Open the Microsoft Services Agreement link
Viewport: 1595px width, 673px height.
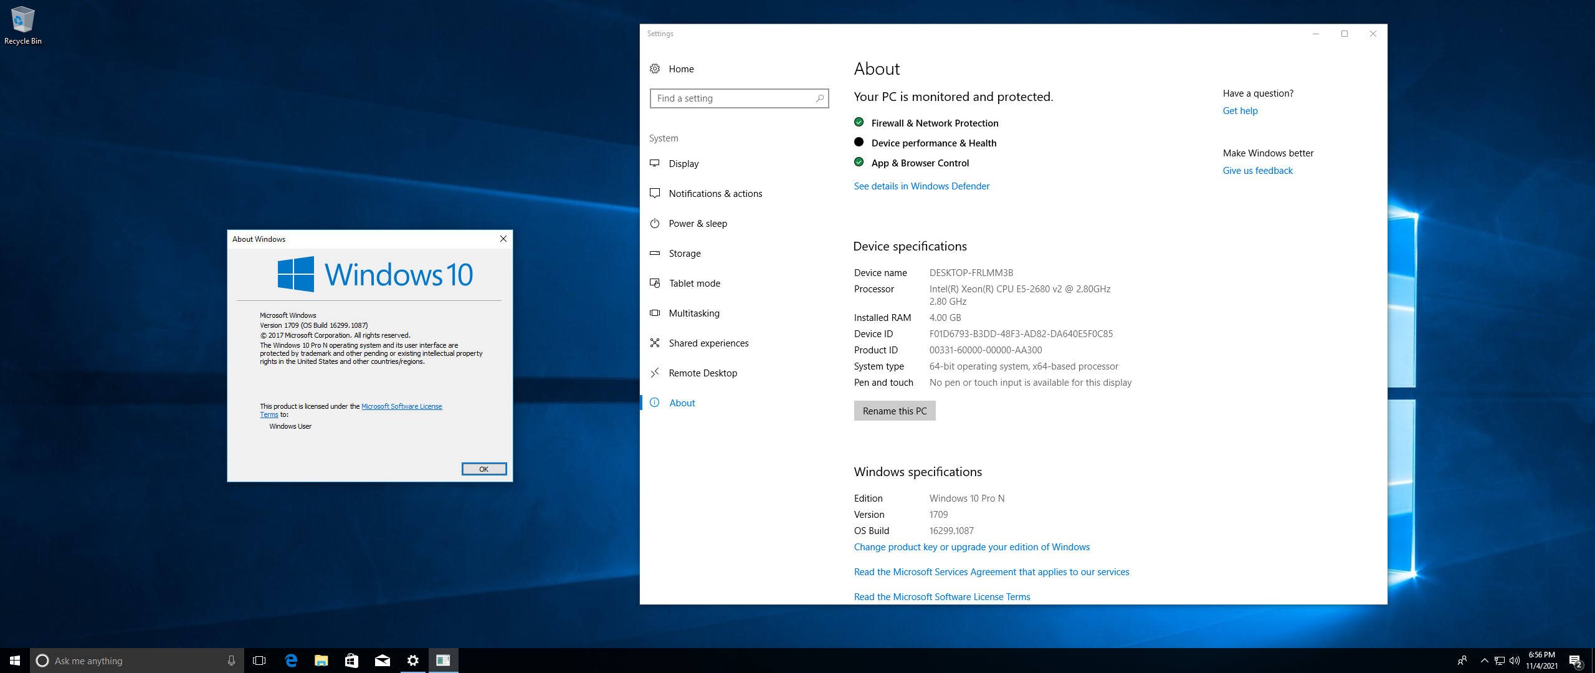(991, 571)
